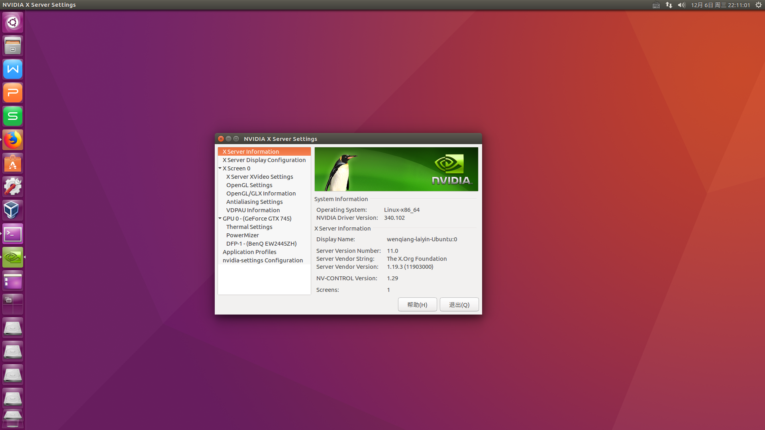The height and width of the screenshot is (430, 765).
Task: Open the network connection indicator
Action: [x=669, y=5]
